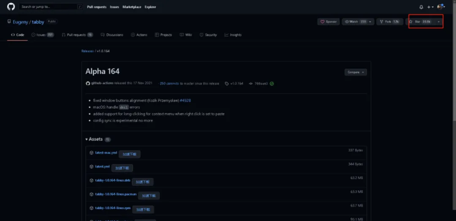Open the Actions tab

click(x=139, y=35)
